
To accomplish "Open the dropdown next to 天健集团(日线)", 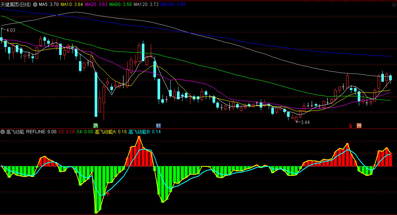I will coord(35,4).
